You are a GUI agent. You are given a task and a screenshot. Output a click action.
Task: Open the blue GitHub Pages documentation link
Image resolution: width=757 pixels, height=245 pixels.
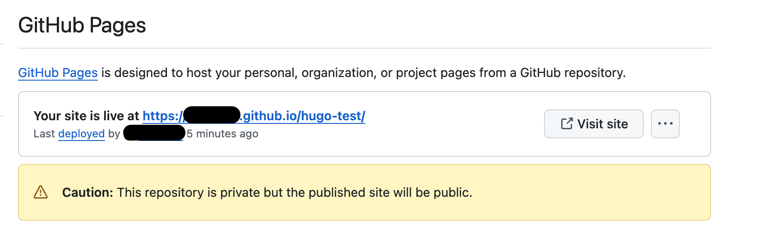tap(58, 73)
